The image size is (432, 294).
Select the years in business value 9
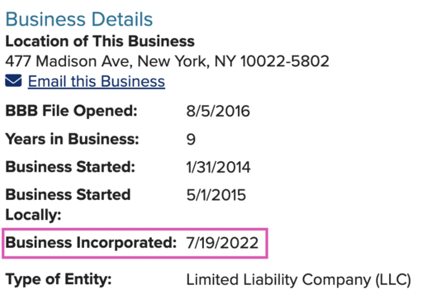[191, 139]
